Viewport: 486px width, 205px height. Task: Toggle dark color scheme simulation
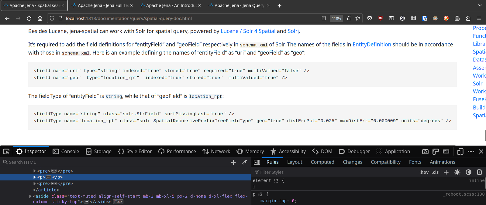coord(468,172)
